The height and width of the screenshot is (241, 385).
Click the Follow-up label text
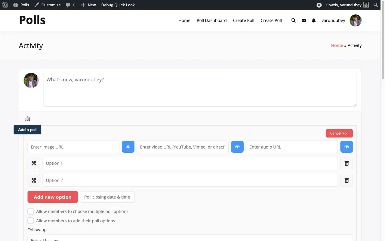click(37, 230)
